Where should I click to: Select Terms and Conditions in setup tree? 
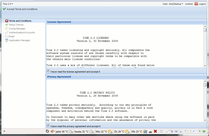(x=20, y=21)
